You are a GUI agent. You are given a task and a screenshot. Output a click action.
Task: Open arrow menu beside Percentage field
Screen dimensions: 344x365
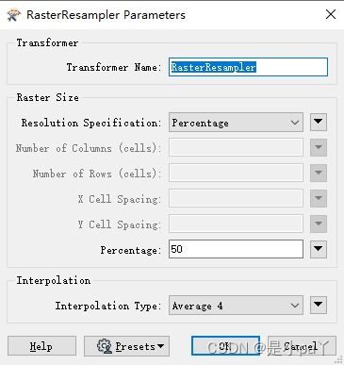319,249
